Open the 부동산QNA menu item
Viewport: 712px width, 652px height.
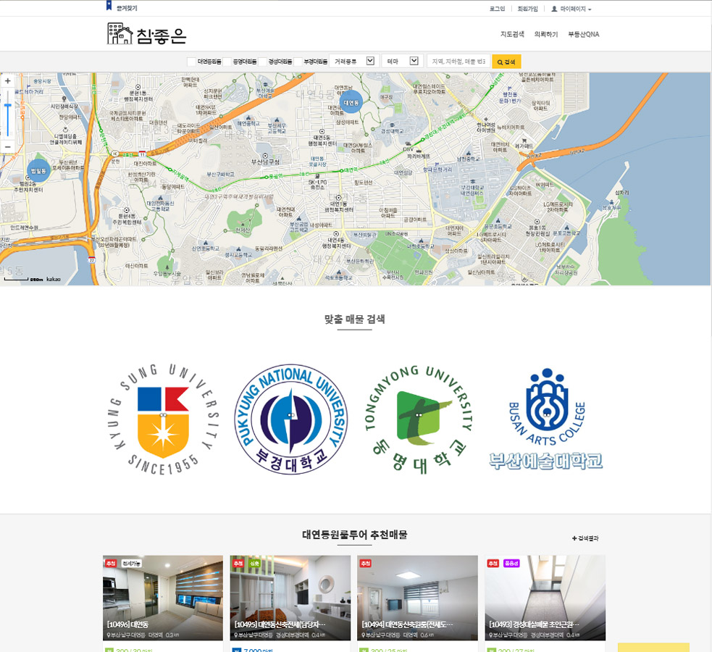click(583, 34)
